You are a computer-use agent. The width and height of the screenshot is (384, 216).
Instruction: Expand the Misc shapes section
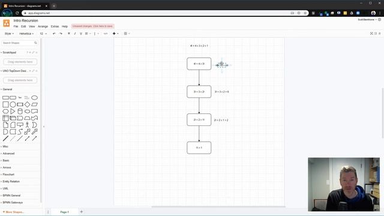5,146
